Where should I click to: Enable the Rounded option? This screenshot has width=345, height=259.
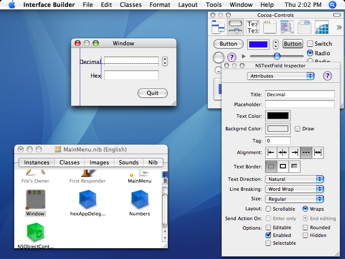coord(305,227)
